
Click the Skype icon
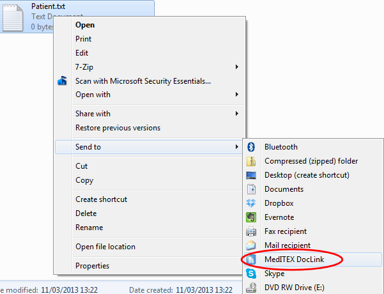251,274
